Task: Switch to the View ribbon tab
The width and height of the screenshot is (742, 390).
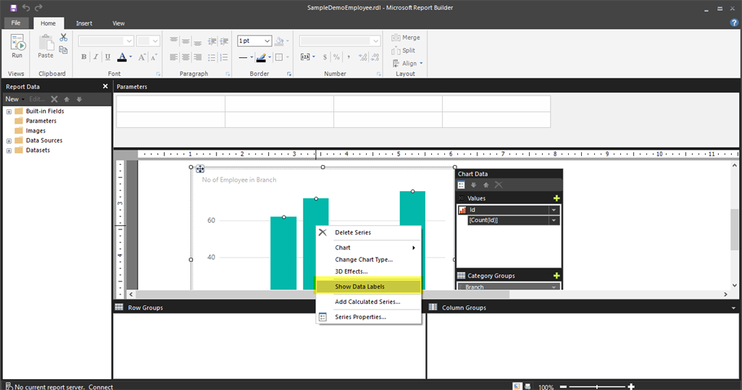Action: (x=118, y=23)
